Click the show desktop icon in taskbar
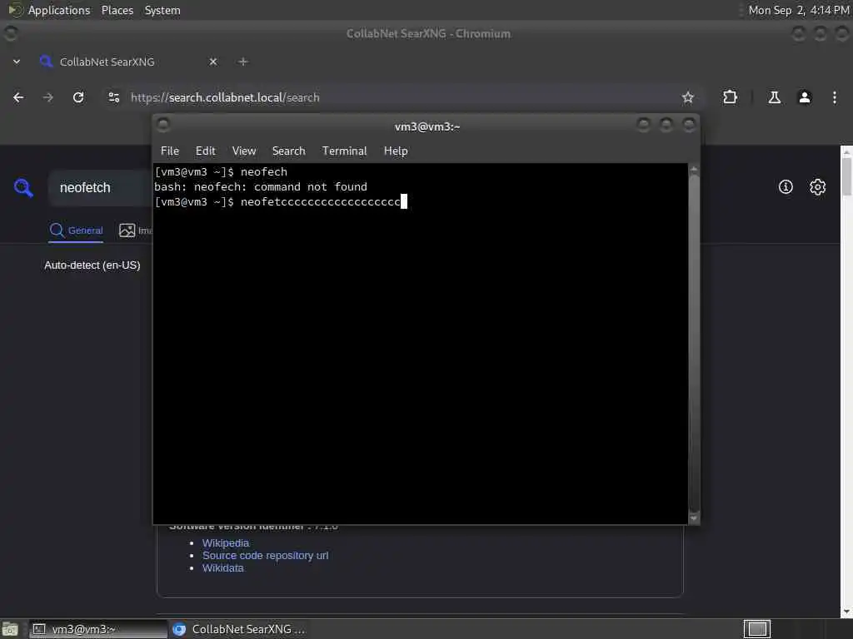Viewport: 853px width, 639px height. click(x=10, y=629)
